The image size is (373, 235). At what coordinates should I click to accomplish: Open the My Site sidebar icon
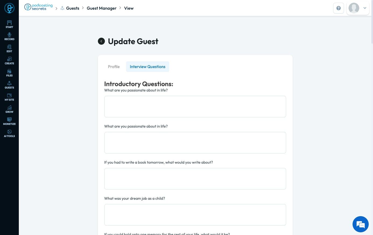[x=9, y=95]
